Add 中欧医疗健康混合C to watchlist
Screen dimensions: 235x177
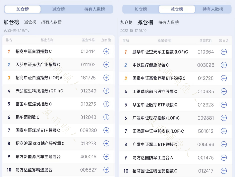click(x=224, y=65)
